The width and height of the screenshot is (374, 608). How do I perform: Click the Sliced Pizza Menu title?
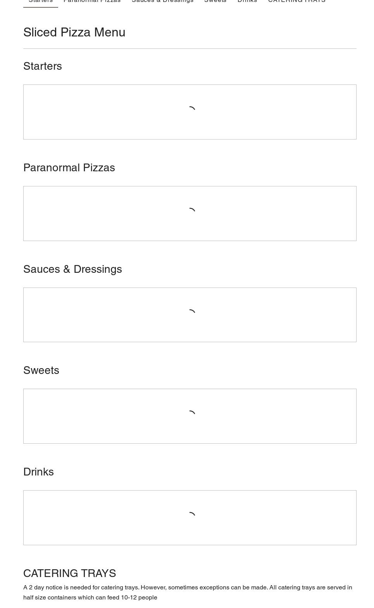[74, 32]
